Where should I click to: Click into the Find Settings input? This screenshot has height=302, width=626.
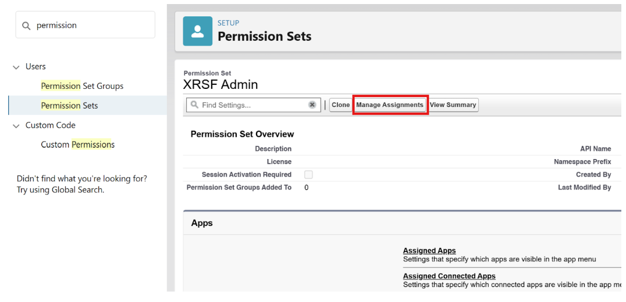pos(253,105)
